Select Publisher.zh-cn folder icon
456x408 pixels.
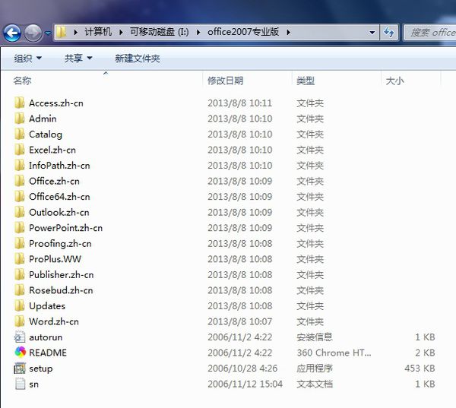[x=20, y=274]
